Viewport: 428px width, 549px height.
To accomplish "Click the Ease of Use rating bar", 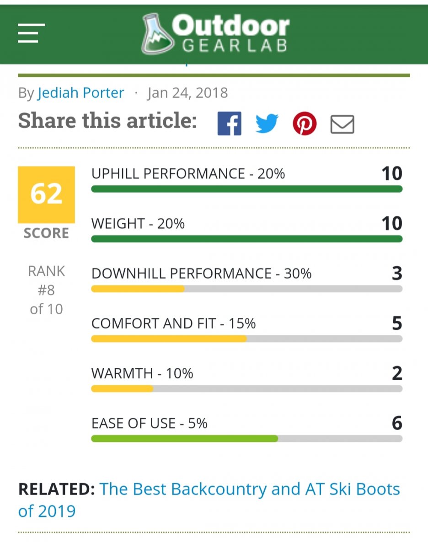I will tap(247, 438).
